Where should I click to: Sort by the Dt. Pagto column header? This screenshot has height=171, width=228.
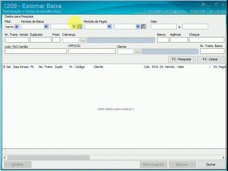[219, 67]
